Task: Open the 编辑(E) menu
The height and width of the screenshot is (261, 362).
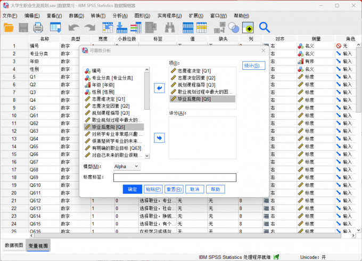Action: 32,15
